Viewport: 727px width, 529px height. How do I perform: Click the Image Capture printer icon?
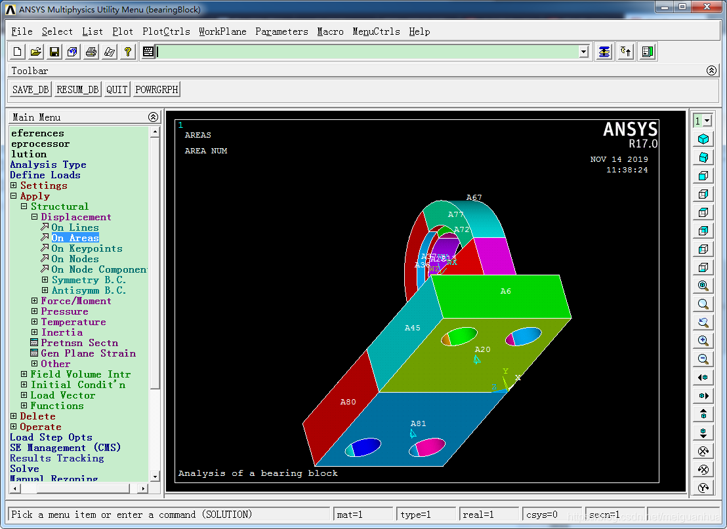(x=91, y=52)
